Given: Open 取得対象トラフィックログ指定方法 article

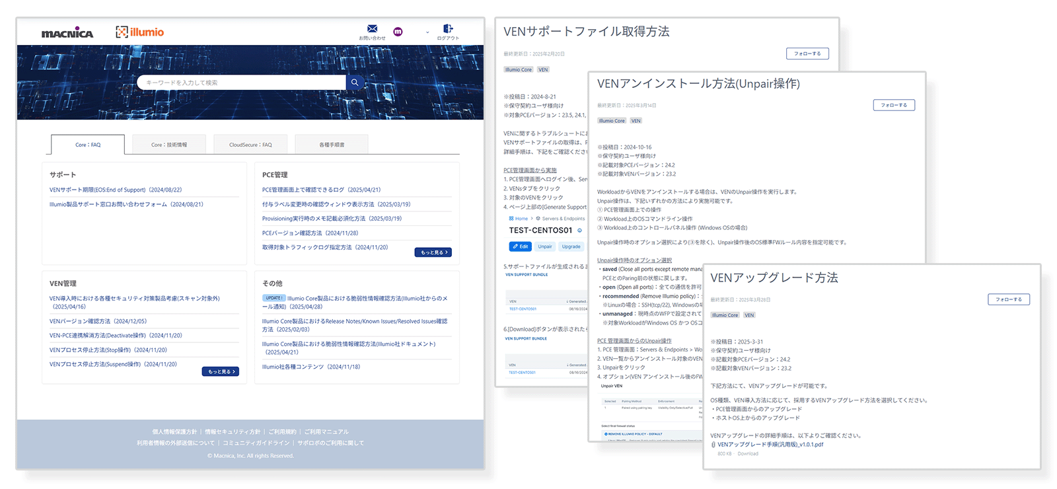Looking at the screenshot, I should (x=325, y=247).
